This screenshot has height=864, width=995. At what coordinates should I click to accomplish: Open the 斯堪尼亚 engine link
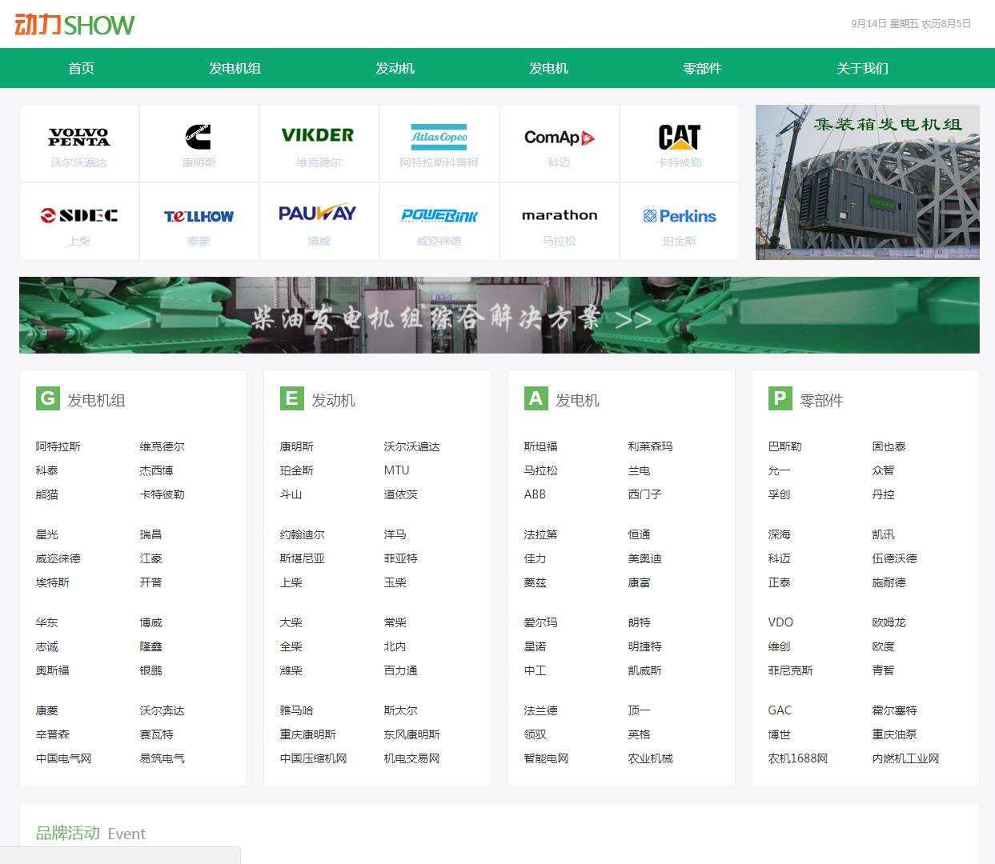pos(303,558)
